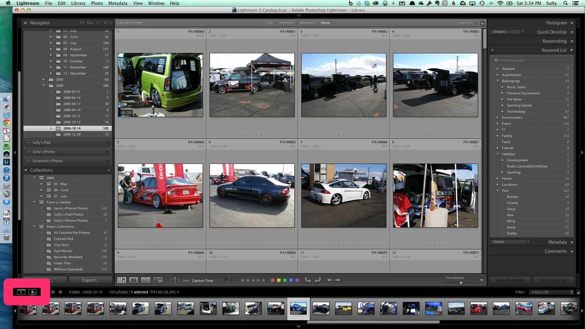
Task: Open Wi-Fi menu in menu bar
Action: [500, 3]
